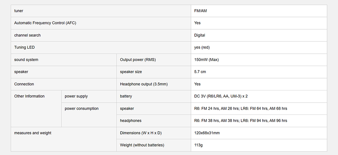Select the "Tuning LED" label cell
Viewport: 338px width, 155px height.
coord(24,48)
